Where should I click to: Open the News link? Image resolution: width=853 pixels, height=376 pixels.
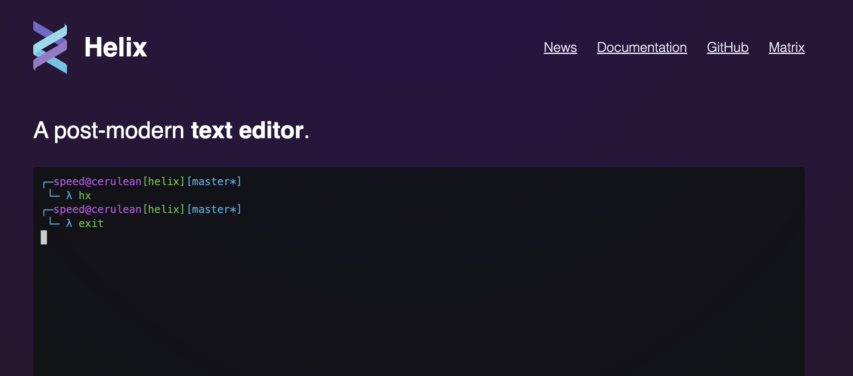tap(560, 47)
